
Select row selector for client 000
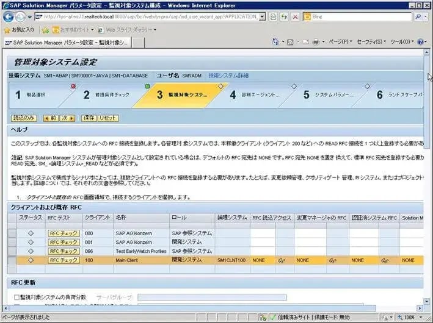12,233
